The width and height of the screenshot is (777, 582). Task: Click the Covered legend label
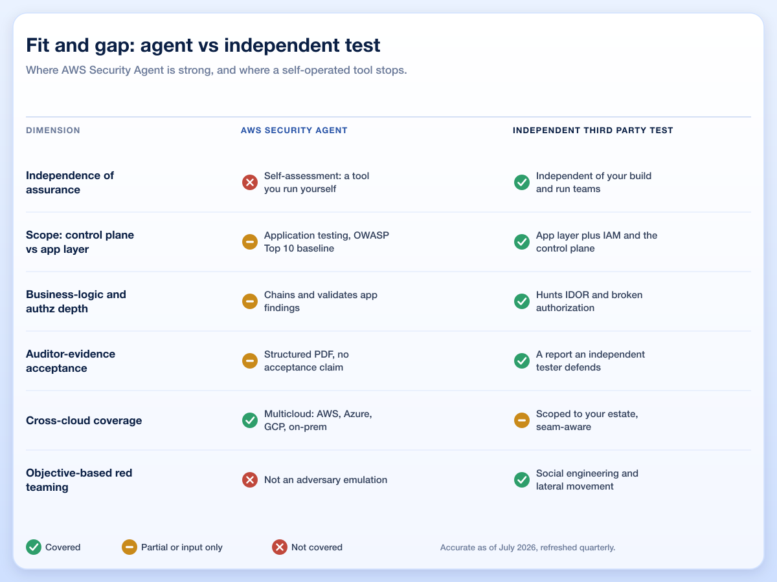63,547
